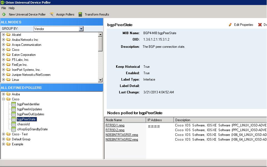
Task: Click the MIB name BGP4-MIB:bgpPeerState
Action: point(160,33)
